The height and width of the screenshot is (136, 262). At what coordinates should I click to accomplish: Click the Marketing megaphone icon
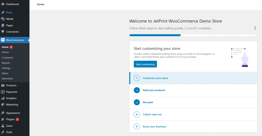pos(3,104)
